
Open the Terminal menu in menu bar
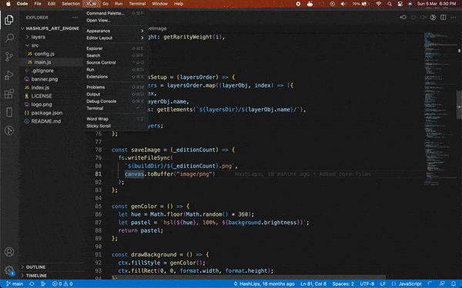pos(137,4)
